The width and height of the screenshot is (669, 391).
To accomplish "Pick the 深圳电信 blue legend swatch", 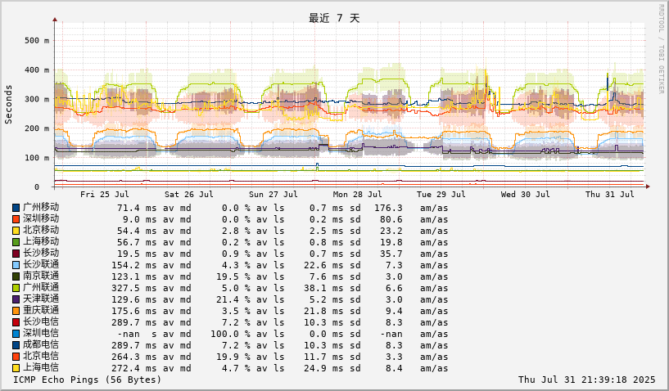I will (x=16, y=334).
